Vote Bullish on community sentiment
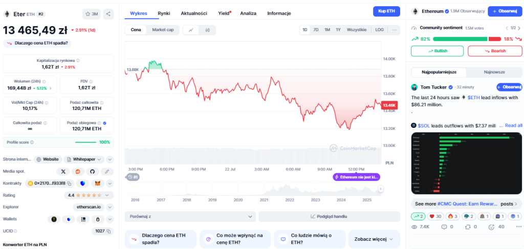The image size is (524, 249). click(437, 51)
